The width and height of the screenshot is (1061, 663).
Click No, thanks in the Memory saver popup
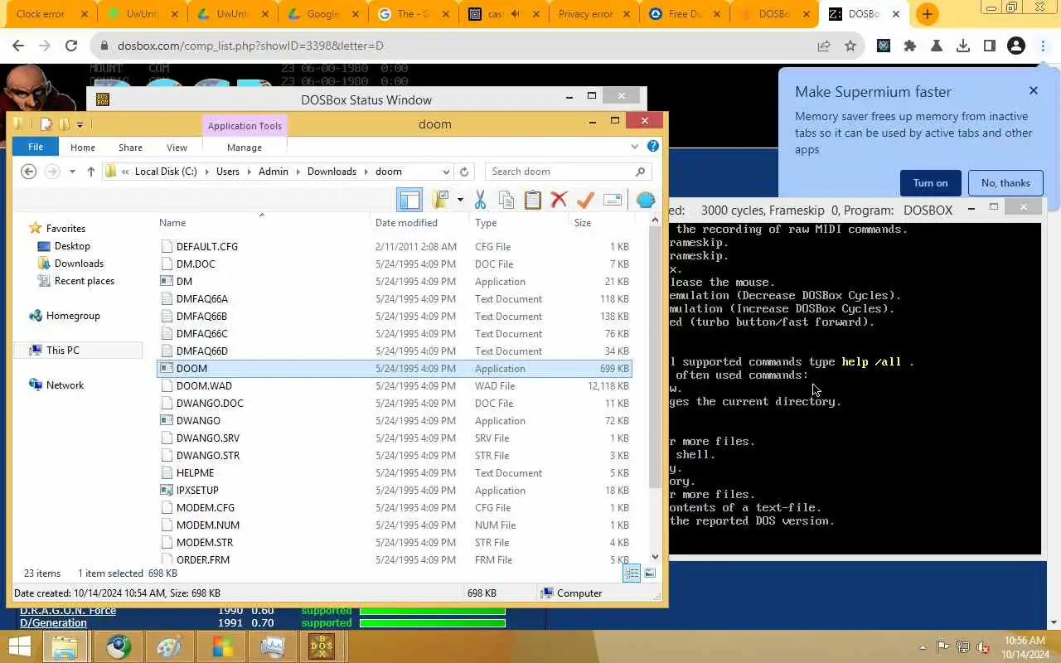click(1005, 183)
